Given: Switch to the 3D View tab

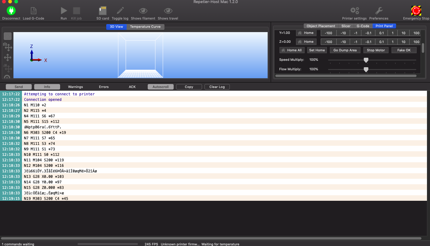Looking at the screenshot, I should coord(116,27).
